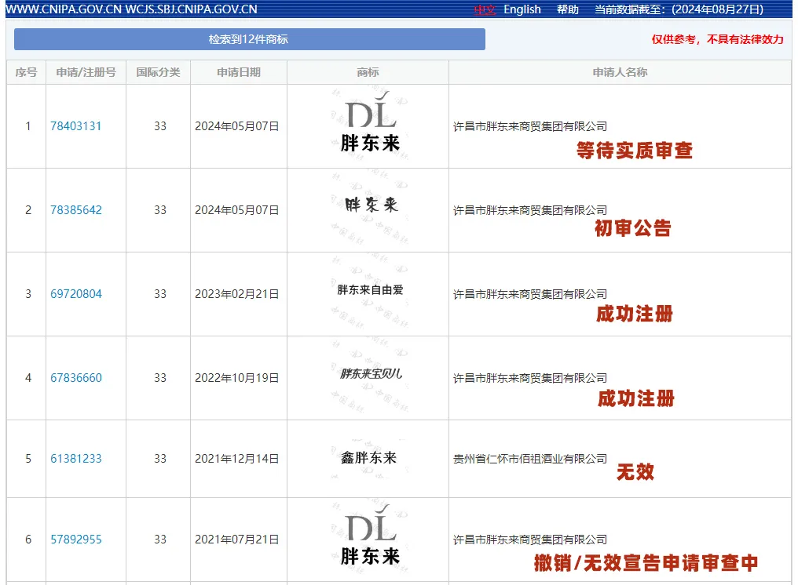The image size is (798, 585).
Task: Click the WWW.CNIPA.GOV.CN site address text
Action: [64, 9]
